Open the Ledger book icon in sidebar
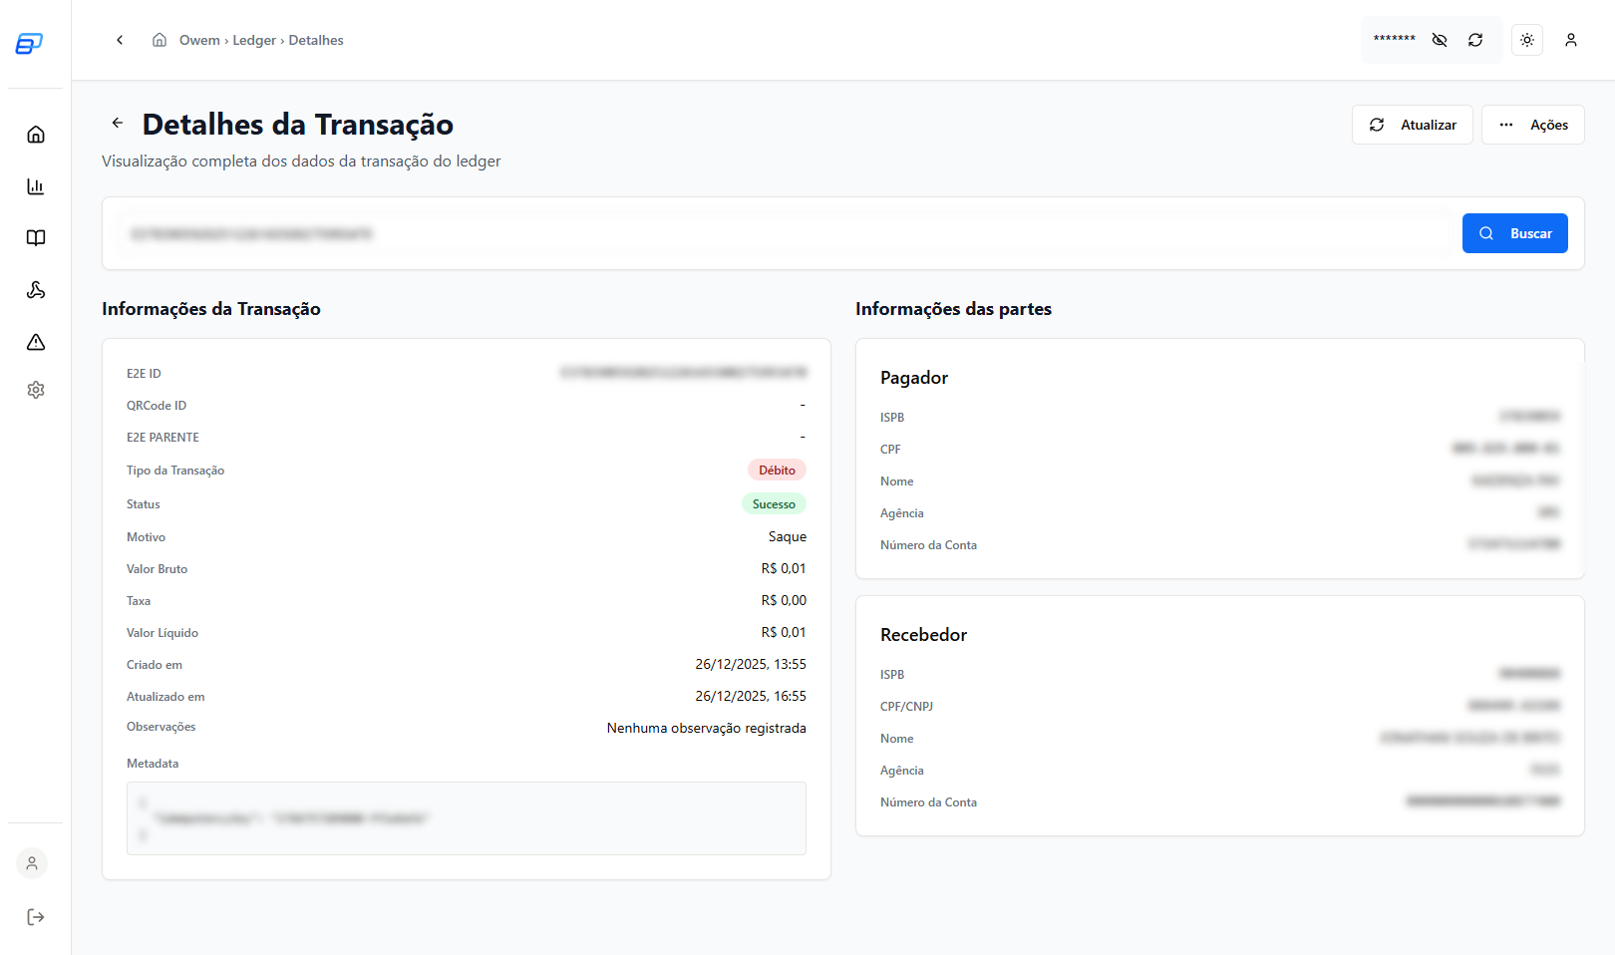The image size is (1615, 955). click(x=36, y=237)
